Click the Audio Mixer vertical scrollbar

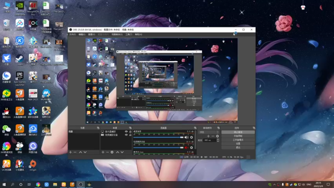[195, 140]
